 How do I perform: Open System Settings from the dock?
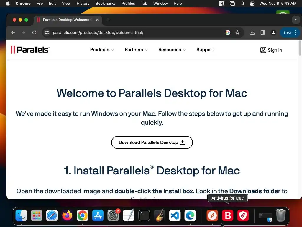click(113, 215)
